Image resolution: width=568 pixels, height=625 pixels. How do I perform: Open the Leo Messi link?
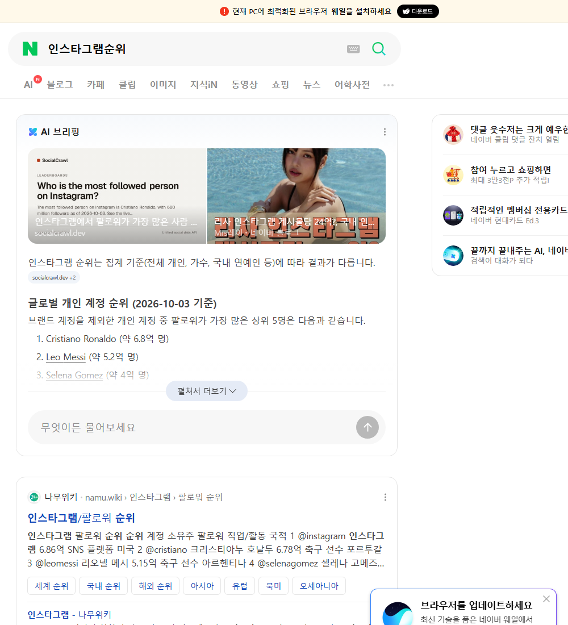point(66,357)
